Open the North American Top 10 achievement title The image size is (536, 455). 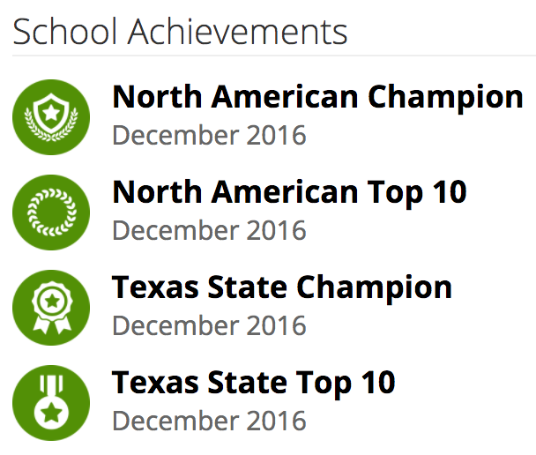point(289,191)
